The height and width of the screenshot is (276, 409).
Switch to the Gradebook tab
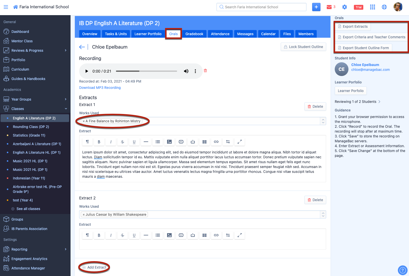click(x=194, y=34)
